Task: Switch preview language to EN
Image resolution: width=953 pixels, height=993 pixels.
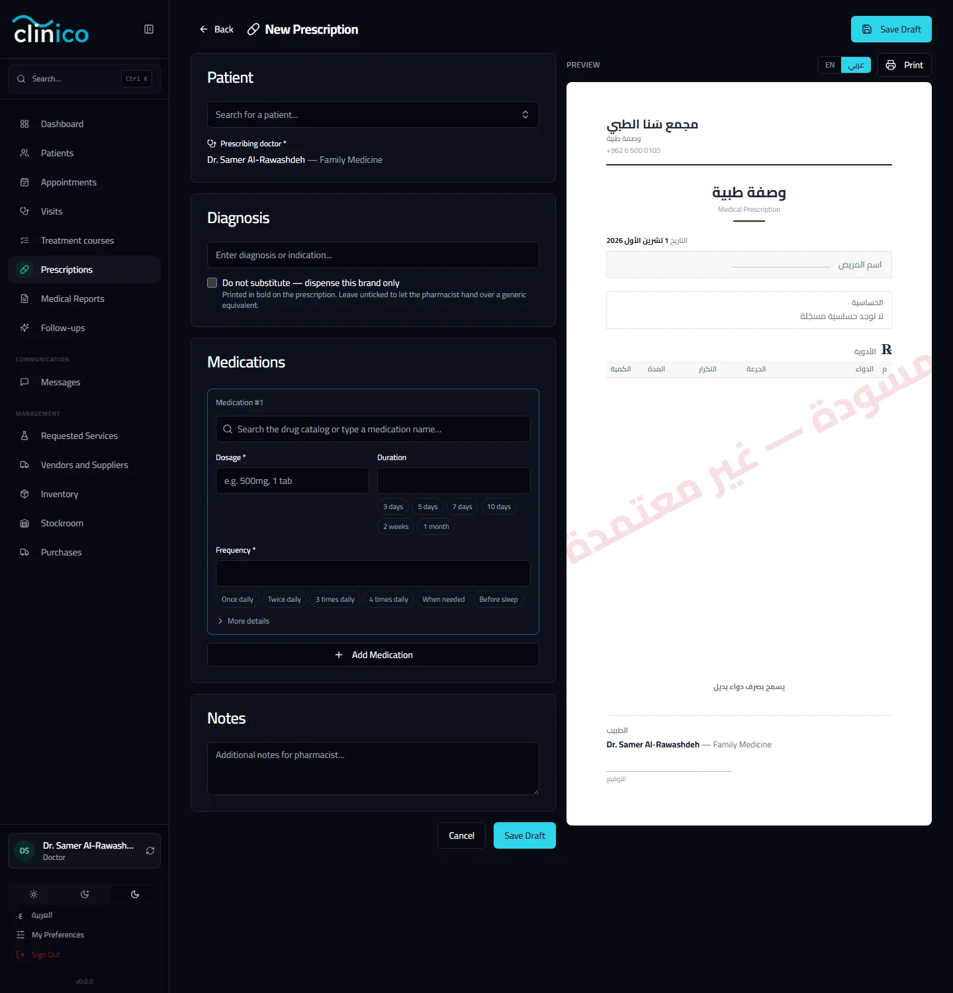Action: [x=830, y=65]
